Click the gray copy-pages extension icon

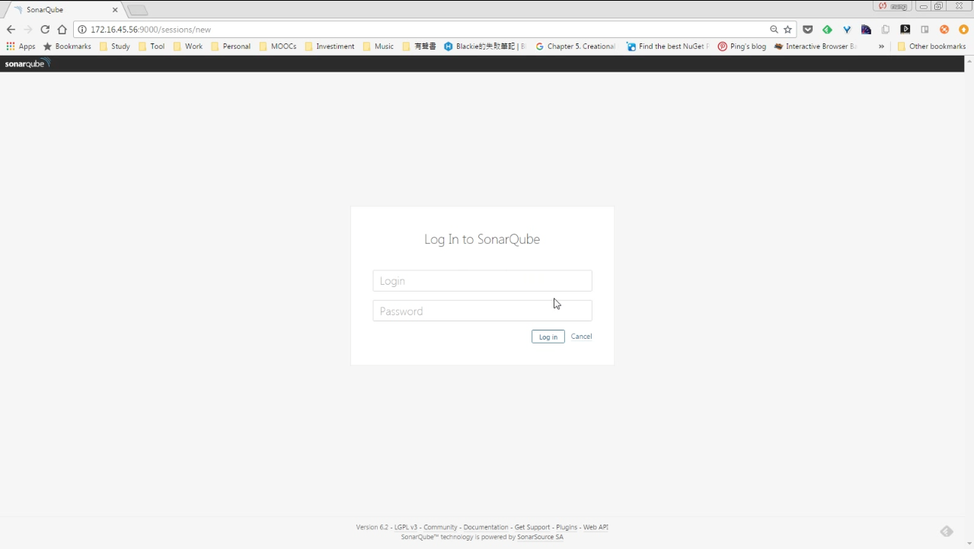886,30
